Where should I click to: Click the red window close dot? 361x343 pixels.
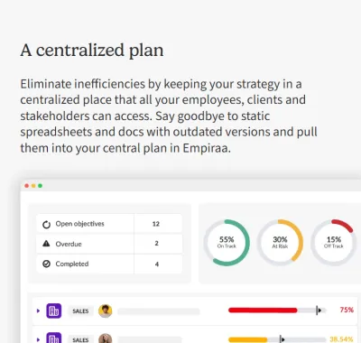[27, 186]
